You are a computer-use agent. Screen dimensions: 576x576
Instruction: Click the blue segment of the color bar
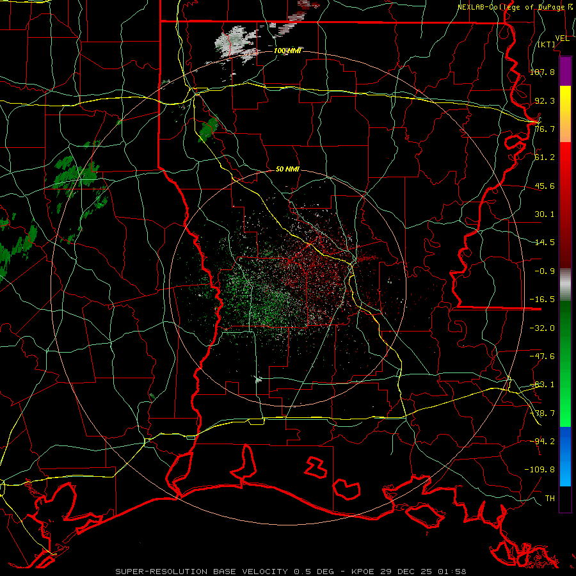pos(565,456)
